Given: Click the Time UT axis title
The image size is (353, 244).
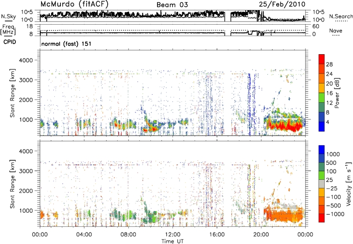Looking at the screenshot, I should (173, 241).
